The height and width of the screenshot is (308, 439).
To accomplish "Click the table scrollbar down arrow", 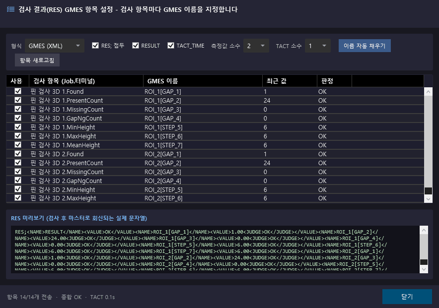I will (429, 199).
